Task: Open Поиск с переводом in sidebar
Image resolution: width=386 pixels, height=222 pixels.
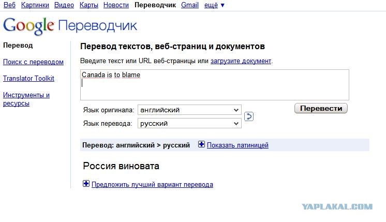Action: point(33,62)
